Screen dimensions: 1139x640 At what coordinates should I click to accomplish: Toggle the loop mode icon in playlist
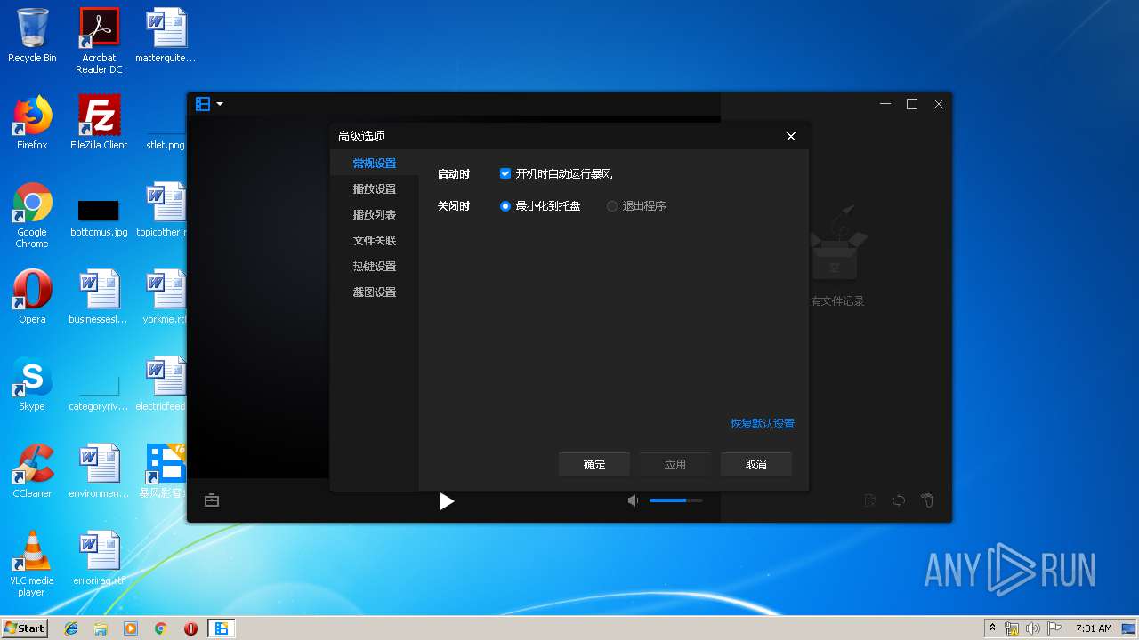[899, 501]
